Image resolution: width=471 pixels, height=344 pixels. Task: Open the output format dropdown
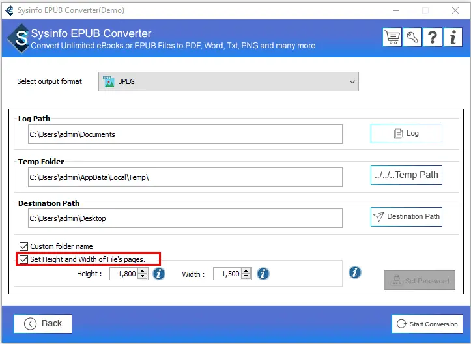[228, 81]
